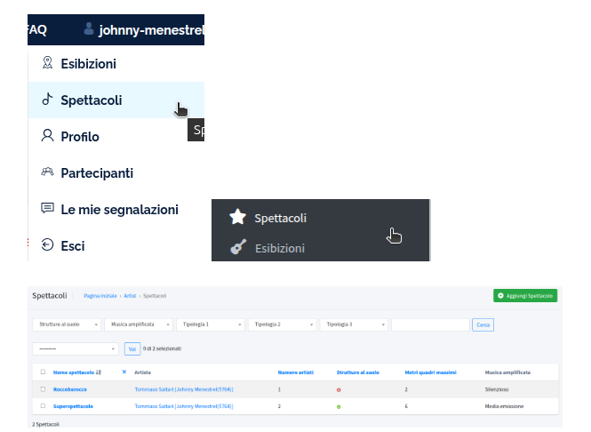Click the speech bubble segnalazioni icon
Image resolution: width=591 pixels, height=432 pixels.
coord(48,209)
